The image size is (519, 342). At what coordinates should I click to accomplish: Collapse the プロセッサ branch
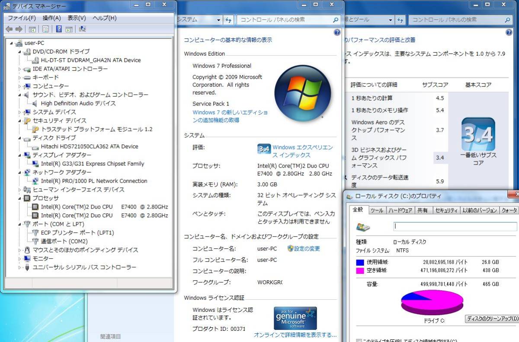click(x=19, y=198)
